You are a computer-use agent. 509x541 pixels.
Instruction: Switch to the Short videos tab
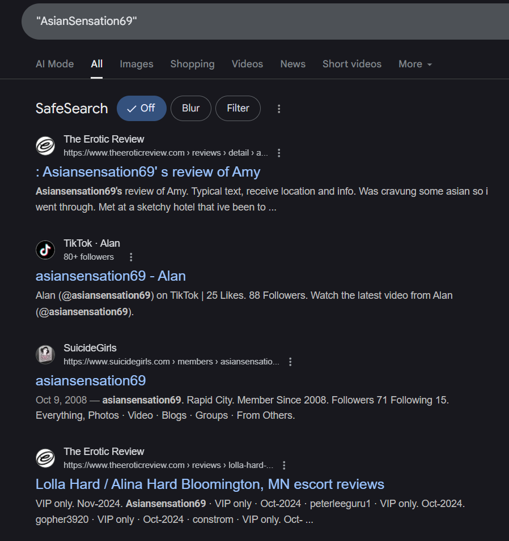[x=352, y=64]
